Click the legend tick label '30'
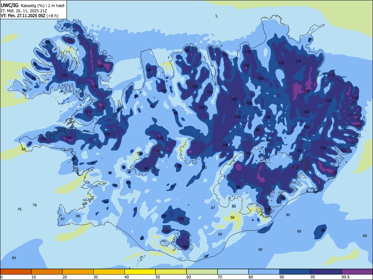 click(95, 277)
